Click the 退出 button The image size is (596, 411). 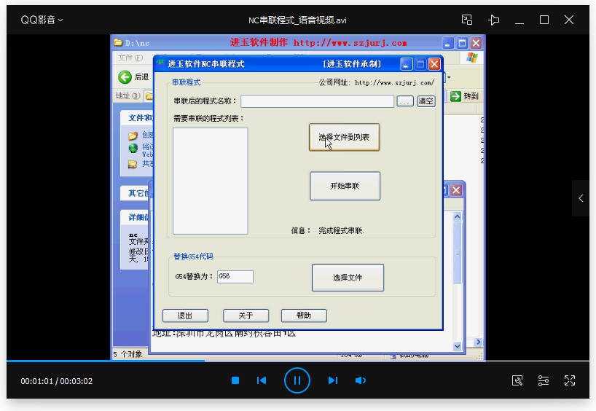[185, 316]
